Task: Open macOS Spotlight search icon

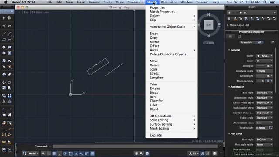Action: click(265, 2)
